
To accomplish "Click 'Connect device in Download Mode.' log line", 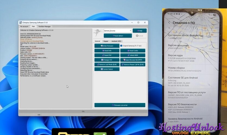I will pos(32,41).
